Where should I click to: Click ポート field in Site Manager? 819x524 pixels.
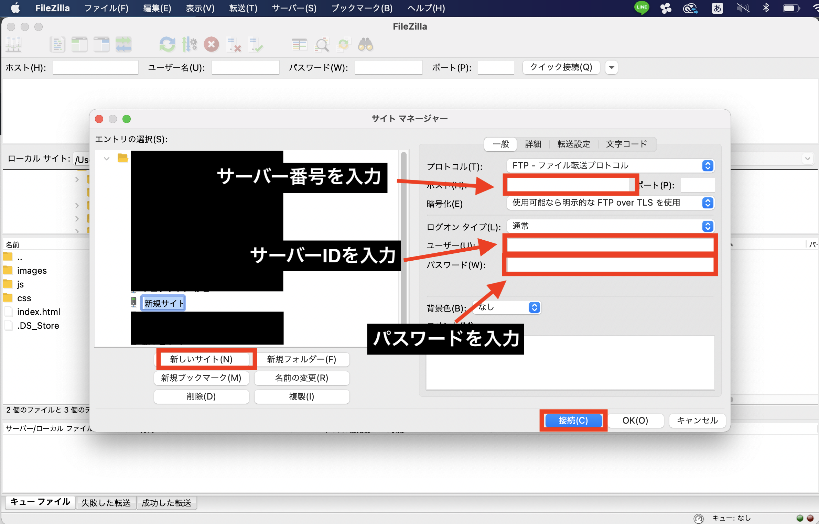(x=698, y=185)
